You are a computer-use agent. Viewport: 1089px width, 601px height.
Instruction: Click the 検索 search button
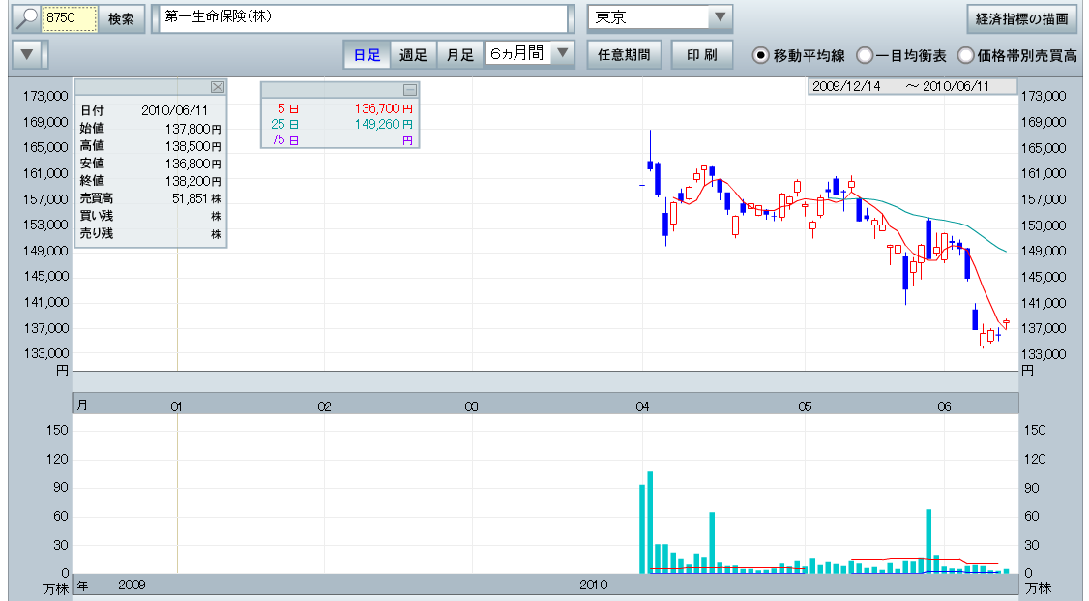pos(121,19)
